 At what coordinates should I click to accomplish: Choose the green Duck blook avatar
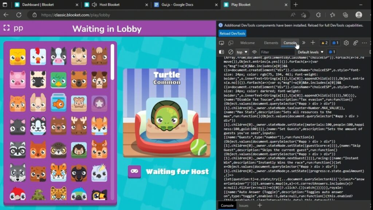pos(59,80)
